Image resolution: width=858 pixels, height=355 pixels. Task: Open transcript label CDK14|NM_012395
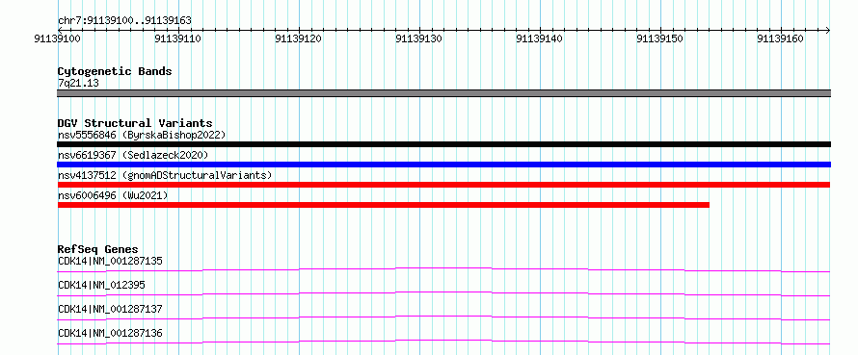pos(101,285)
